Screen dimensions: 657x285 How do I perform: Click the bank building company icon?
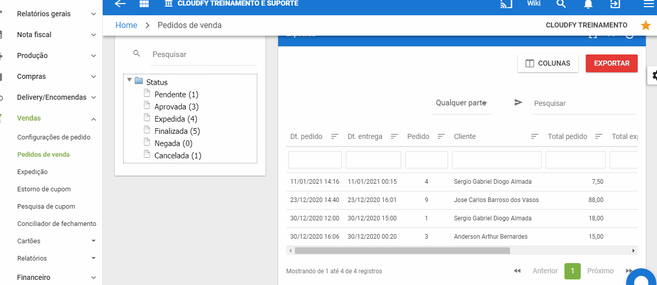[168, 3]
